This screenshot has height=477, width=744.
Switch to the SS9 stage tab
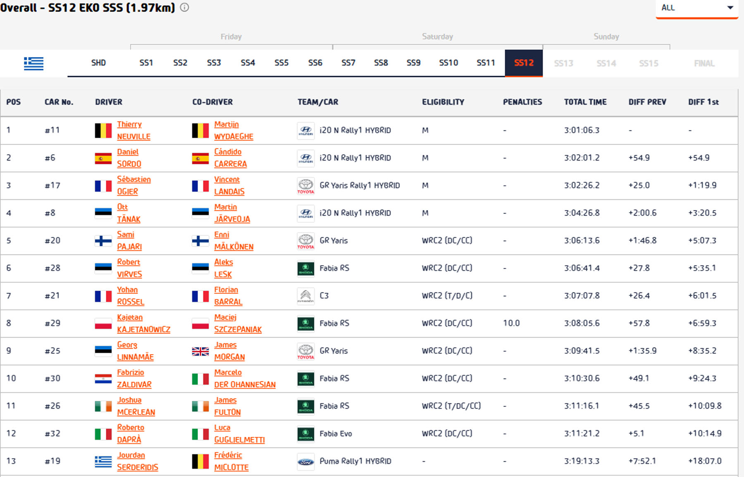[413, 63]
